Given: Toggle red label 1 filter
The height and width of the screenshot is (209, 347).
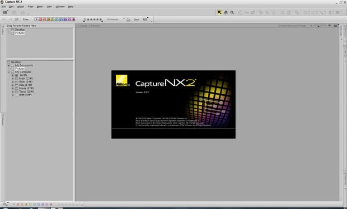Looking at the screenshot, I should 40,20.
